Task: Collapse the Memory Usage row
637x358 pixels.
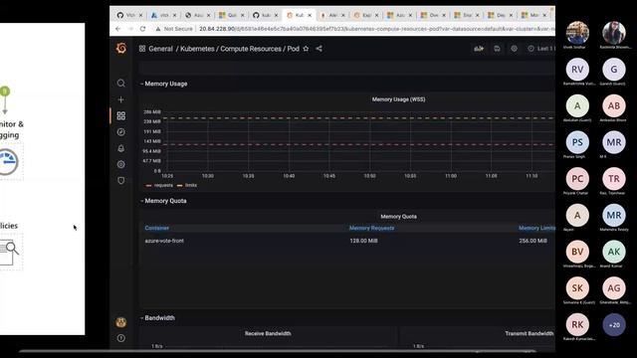Action: point(163,84)
